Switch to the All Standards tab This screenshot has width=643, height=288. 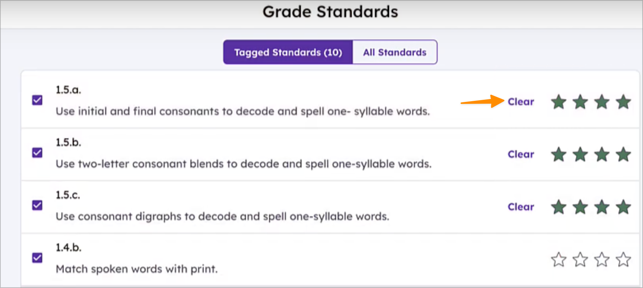(394, 52)
